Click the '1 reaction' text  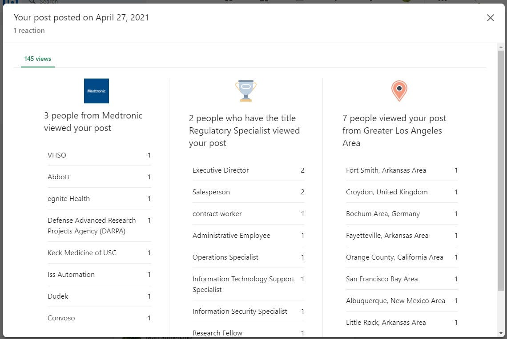[29, 30]
